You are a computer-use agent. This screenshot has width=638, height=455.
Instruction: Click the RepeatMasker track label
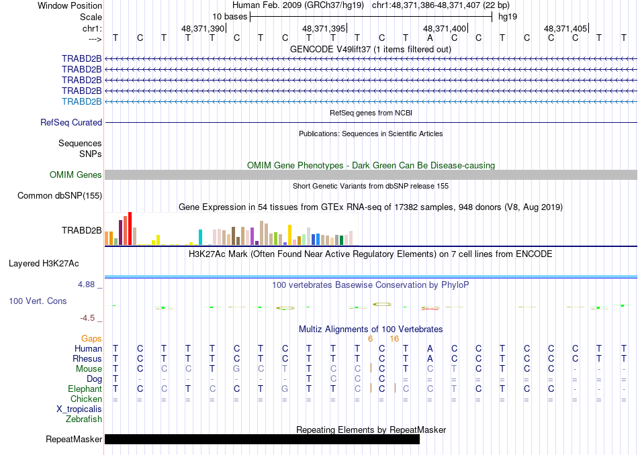(x=74, y=439)
